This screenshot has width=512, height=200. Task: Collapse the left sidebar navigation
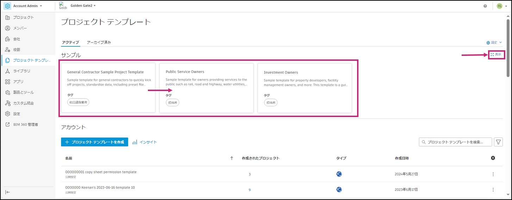pos(8,192)
